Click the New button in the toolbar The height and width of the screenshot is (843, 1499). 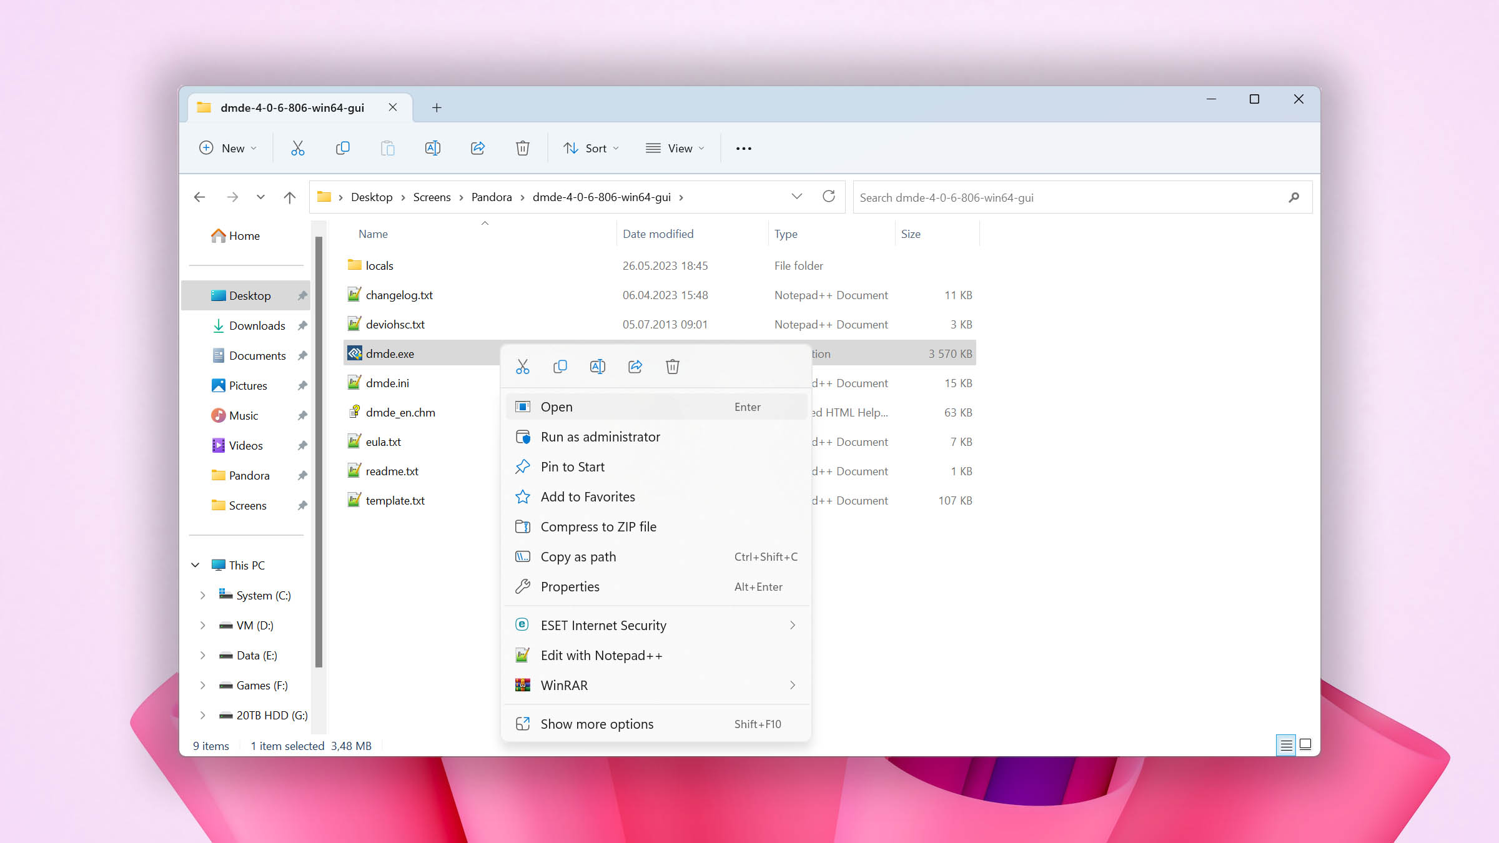[227, 148]
